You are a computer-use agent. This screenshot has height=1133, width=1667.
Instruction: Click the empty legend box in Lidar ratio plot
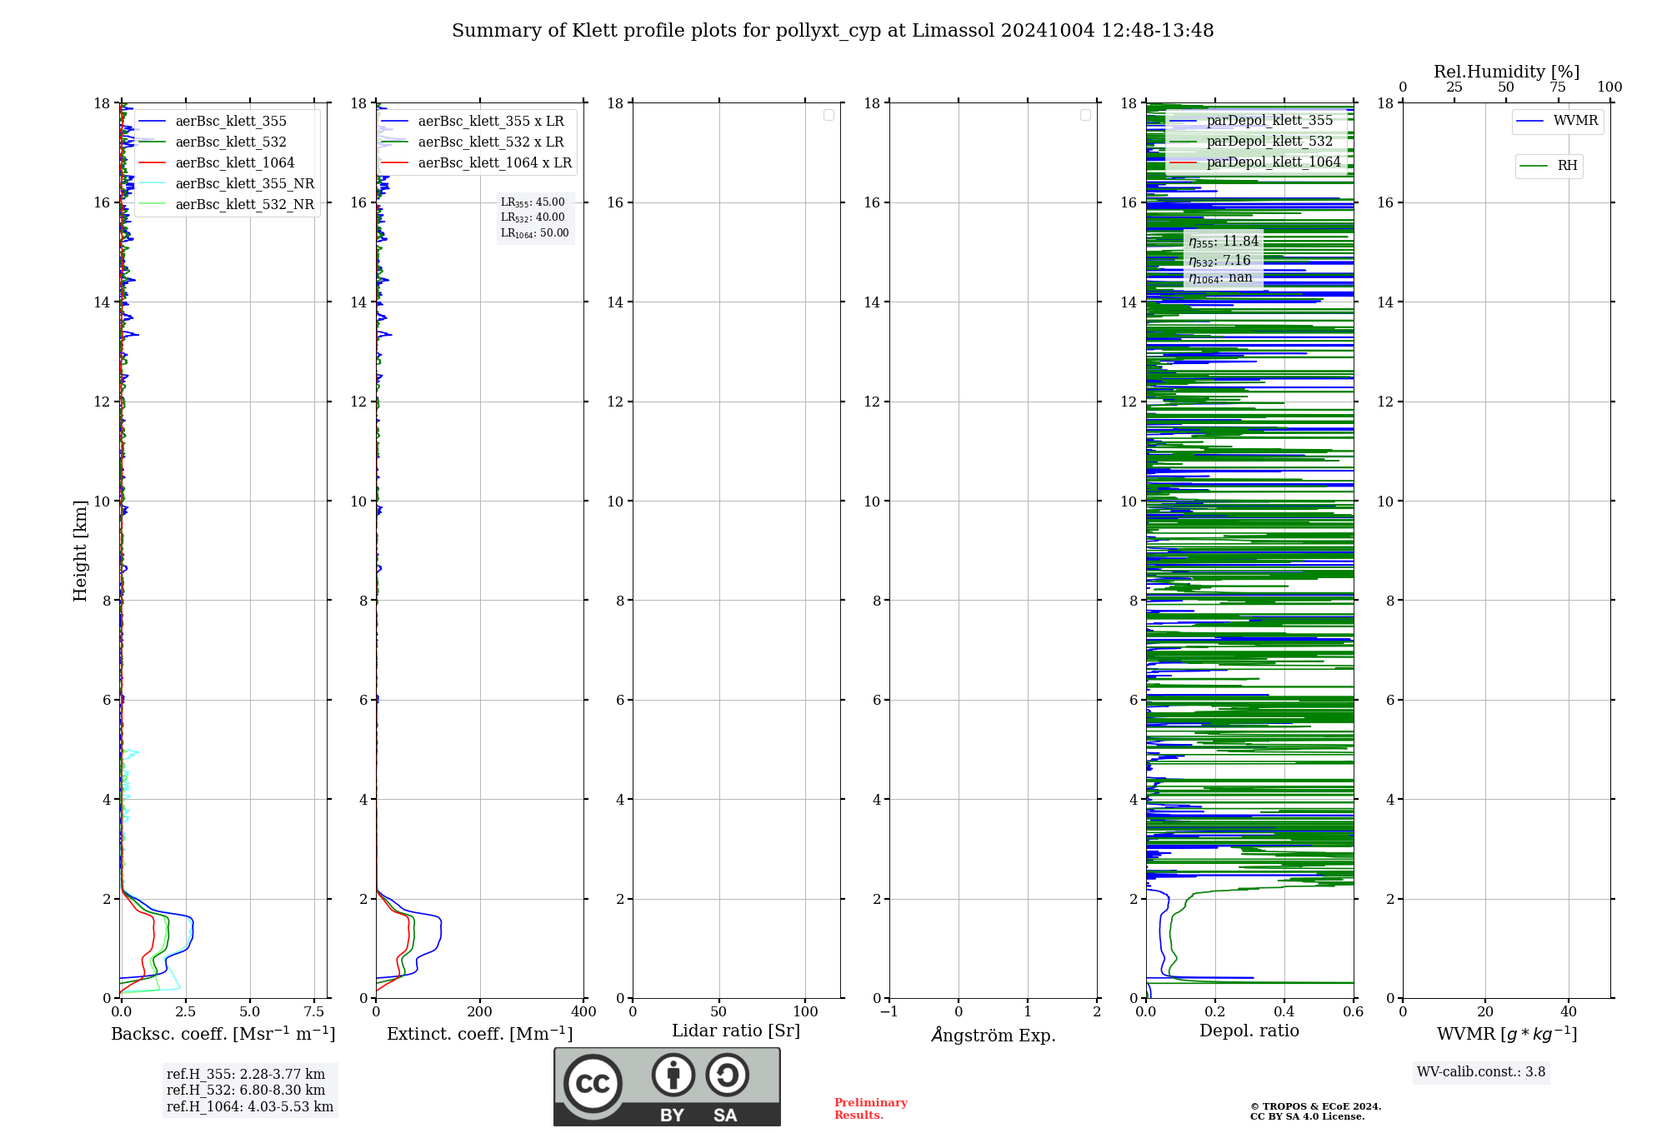pyautogui.click(x=828, y=115)
